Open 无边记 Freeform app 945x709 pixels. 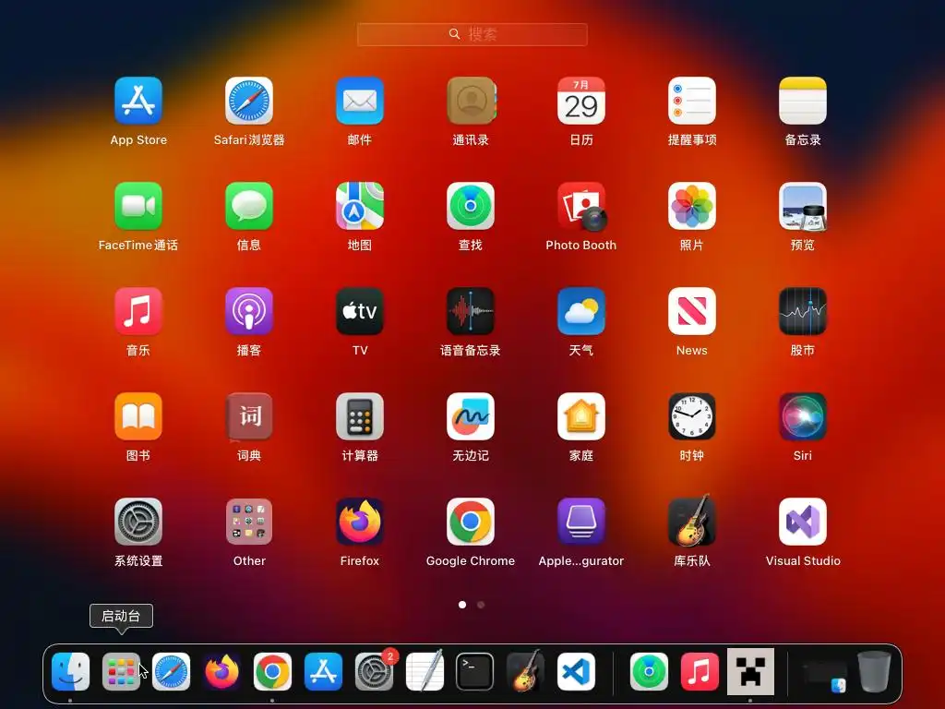[x=471, y=416]
